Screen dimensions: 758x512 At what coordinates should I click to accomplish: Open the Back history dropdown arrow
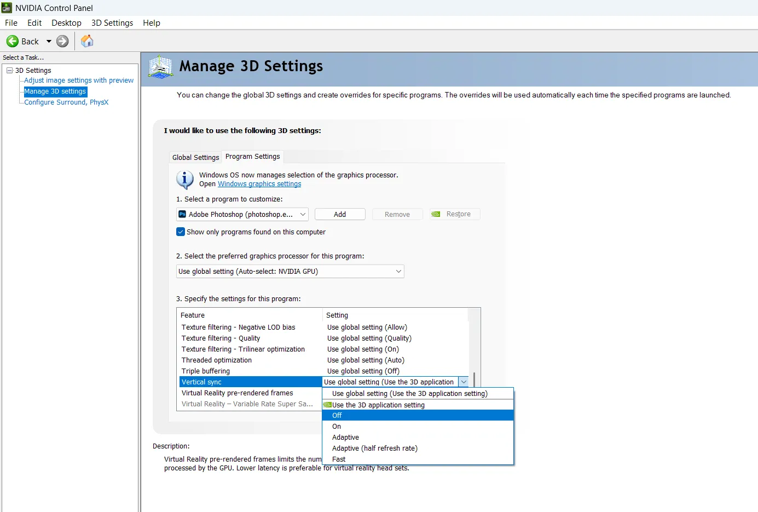[49, 41]
